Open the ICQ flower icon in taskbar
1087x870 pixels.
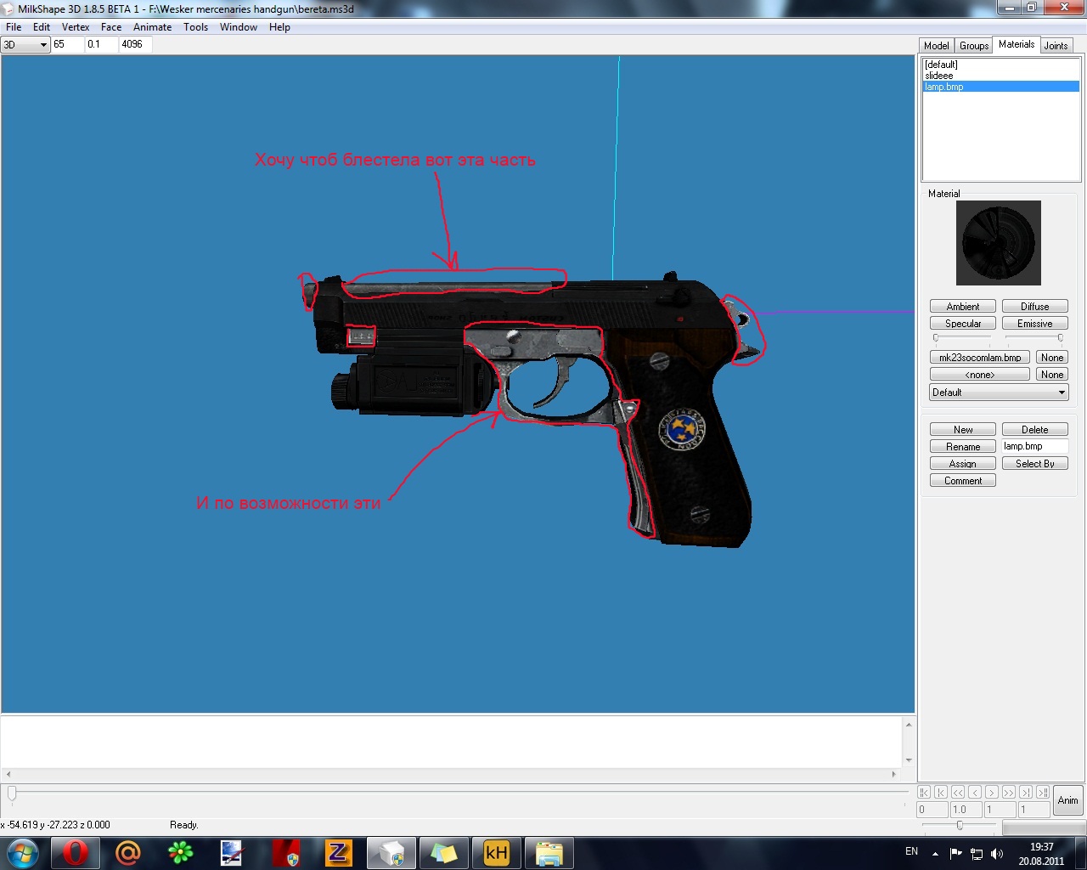(180, 852)
